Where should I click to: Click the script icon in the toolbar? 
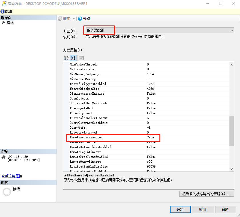(60, 19)
